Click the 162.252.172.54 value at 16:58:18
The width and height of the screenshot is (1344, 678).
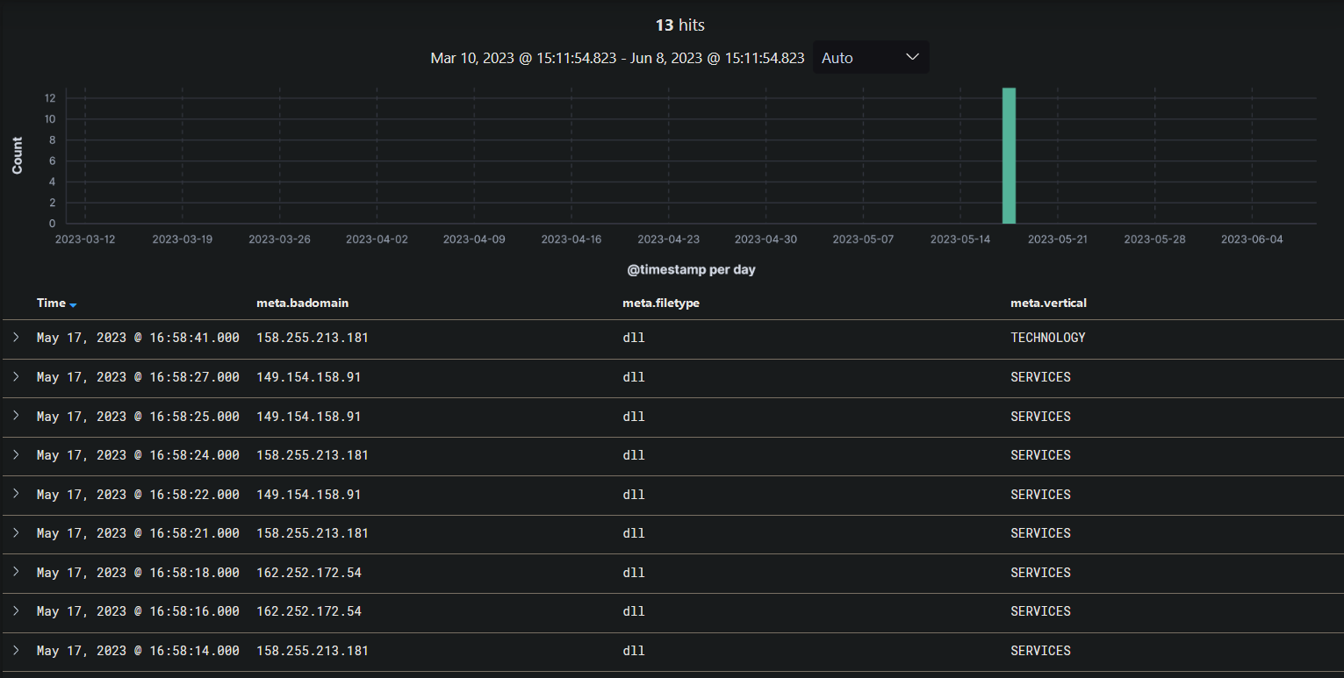click(x=309, y=573)
